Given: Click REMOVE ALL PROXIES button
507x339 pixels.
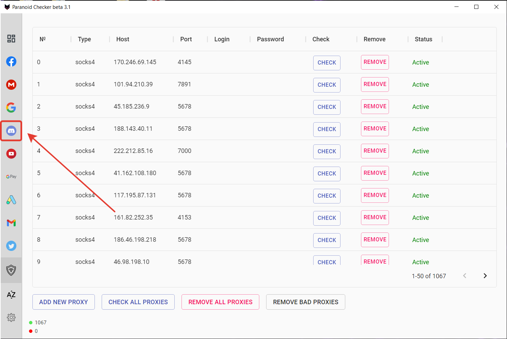Looking at the screenshot, I should point(220,302).
